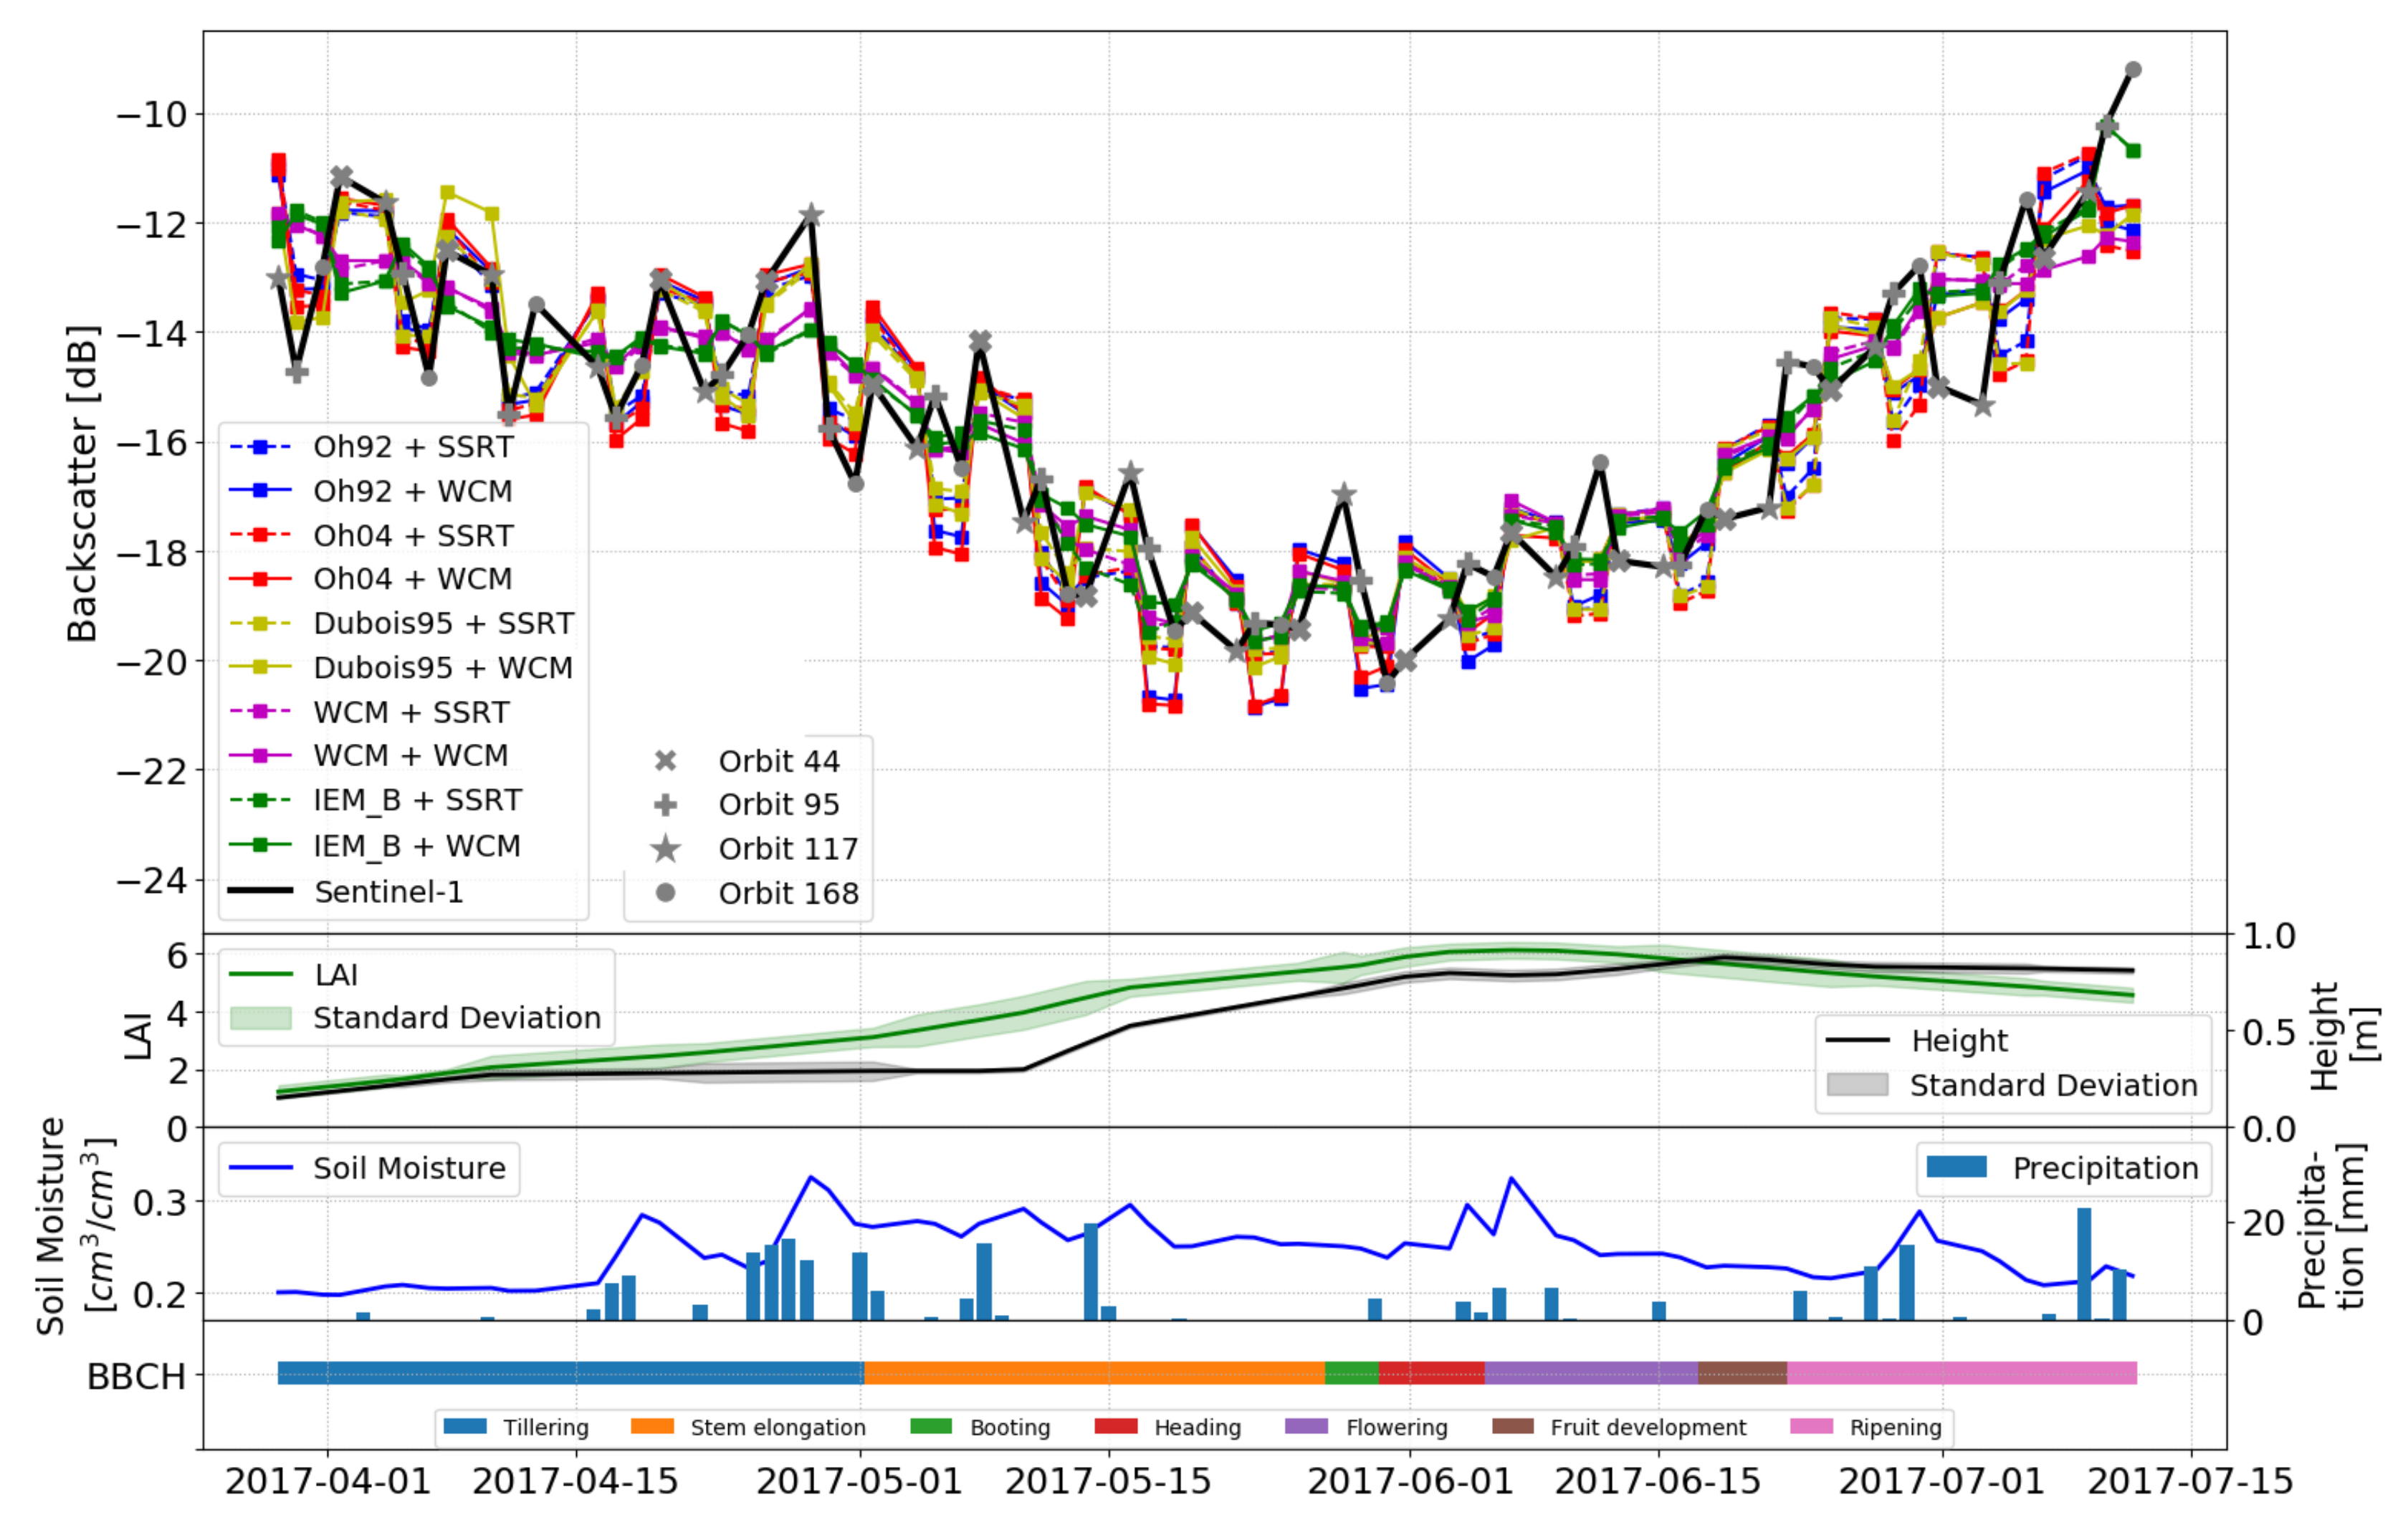The height and width of the screenshot is (1525, 2408).
Task: Click the Oh92 + SSRT legend marker
Action: click(x=260, y=447)
